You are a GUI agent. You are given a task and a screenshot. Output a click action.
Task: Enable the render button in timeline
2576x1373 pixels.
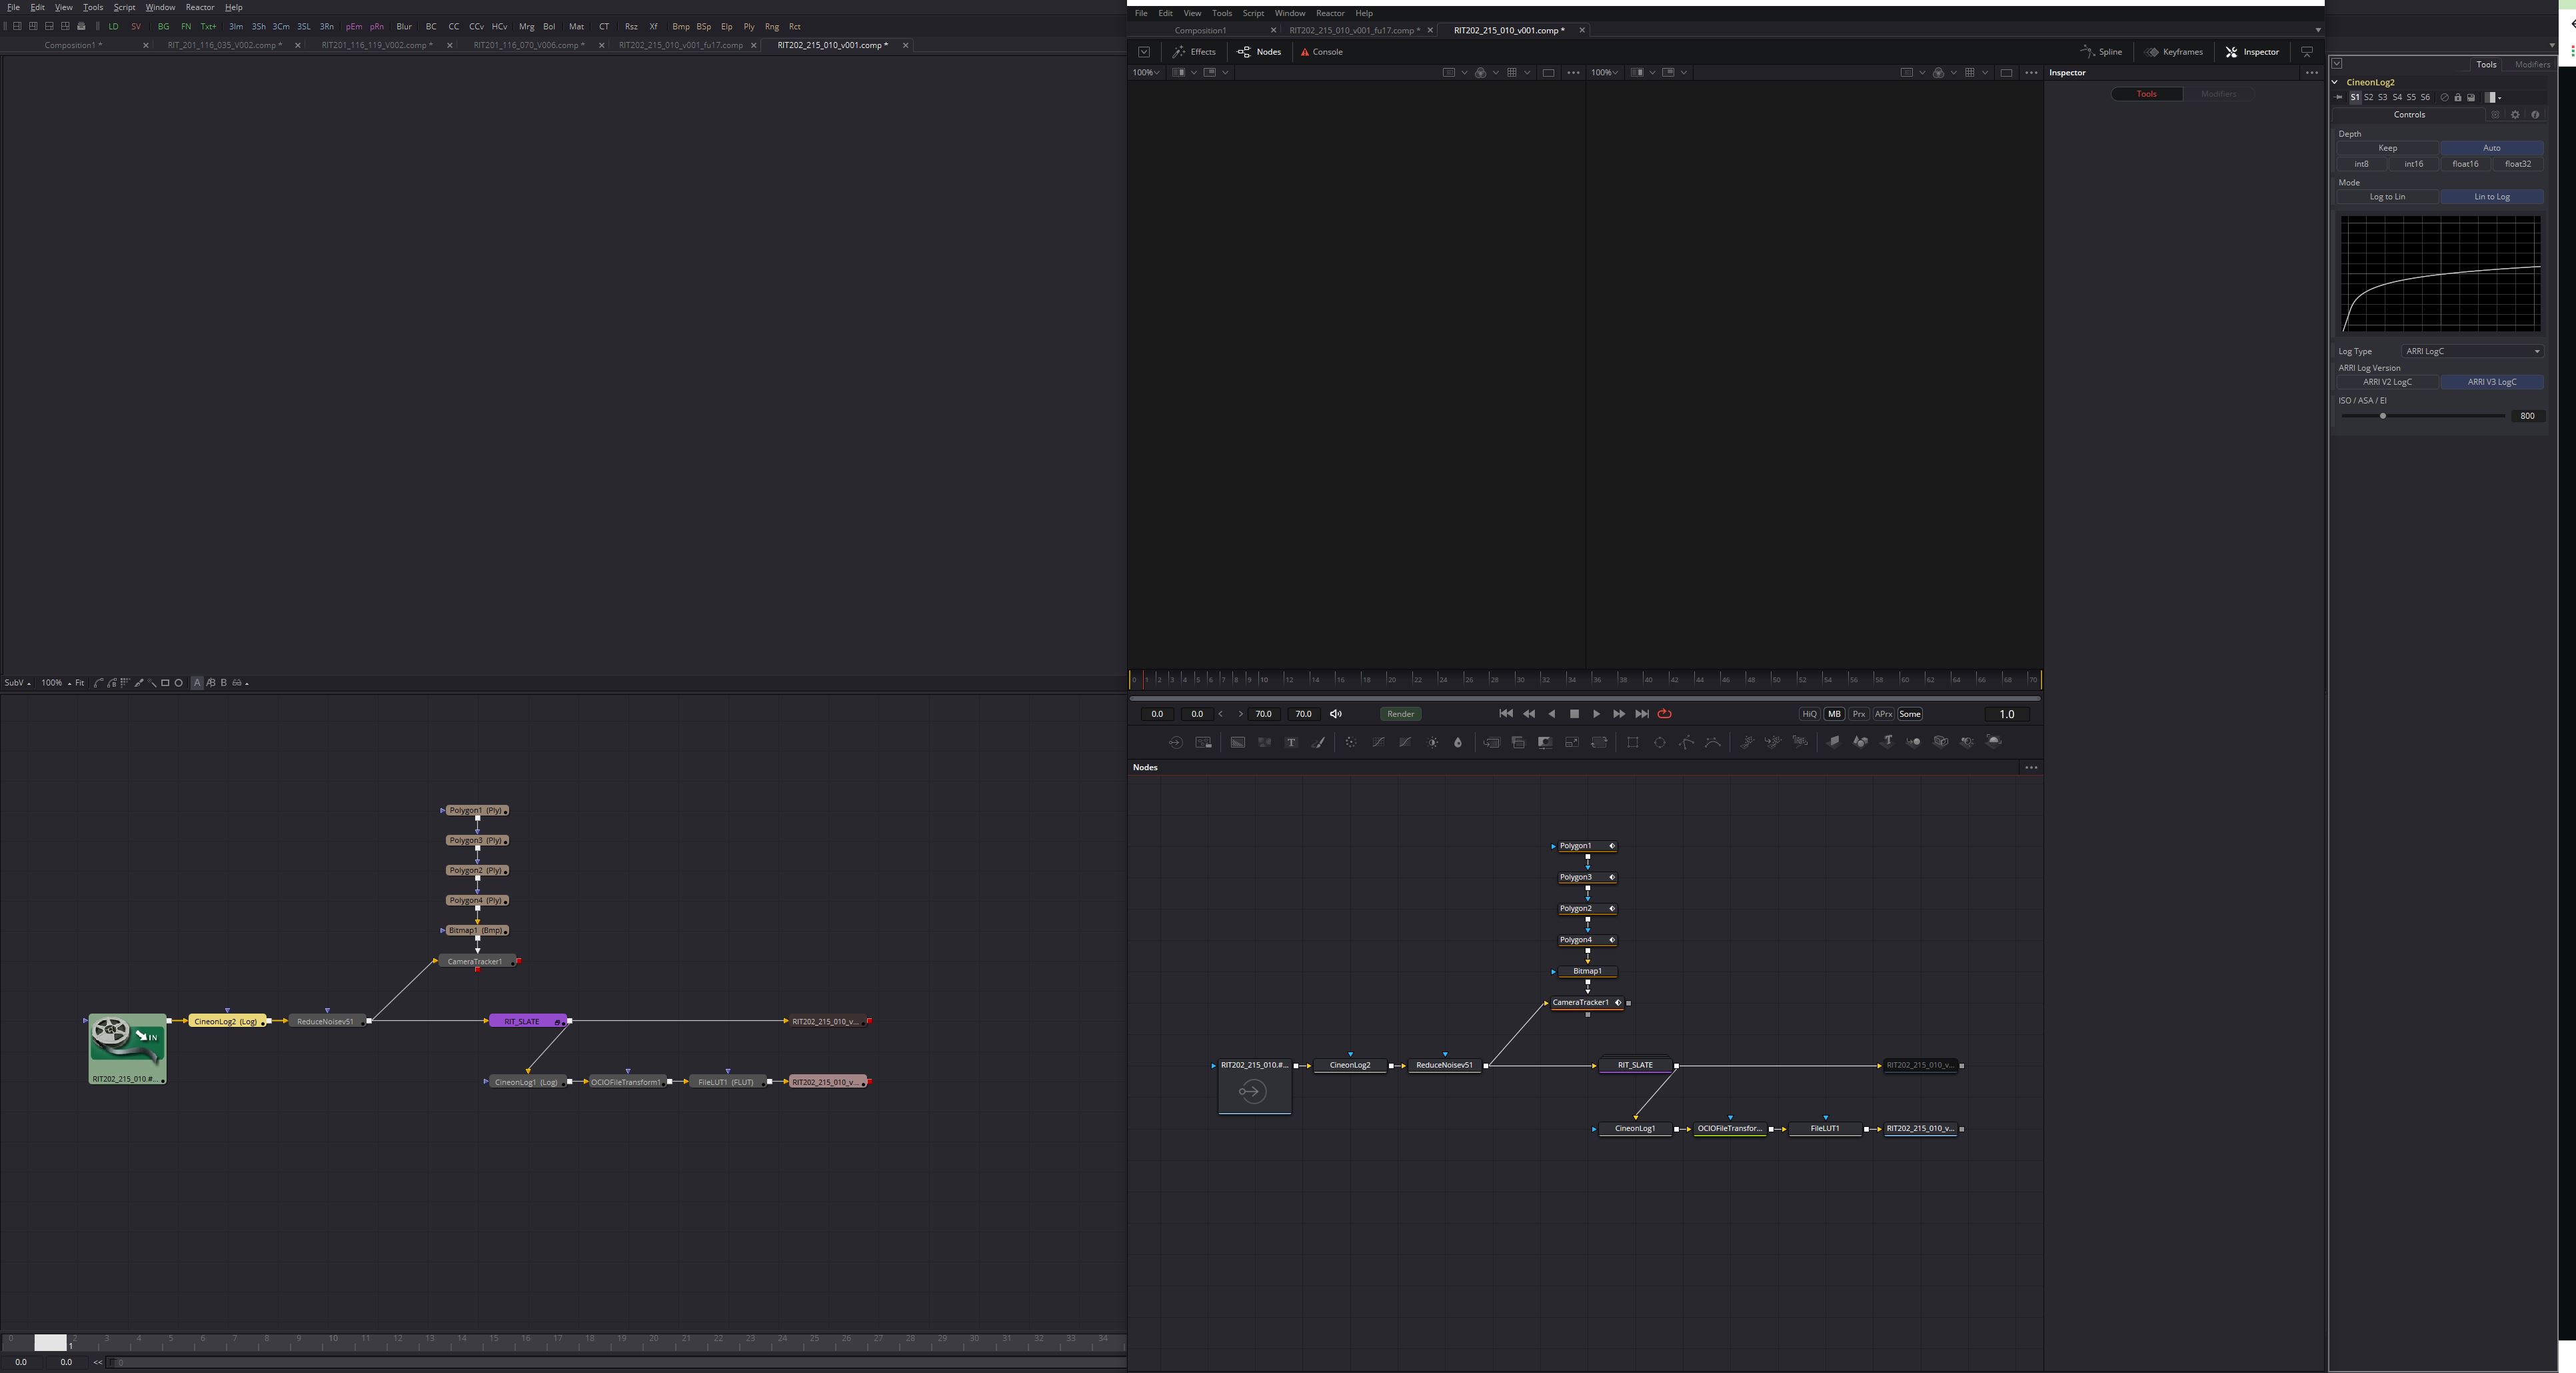(1399, 713)
